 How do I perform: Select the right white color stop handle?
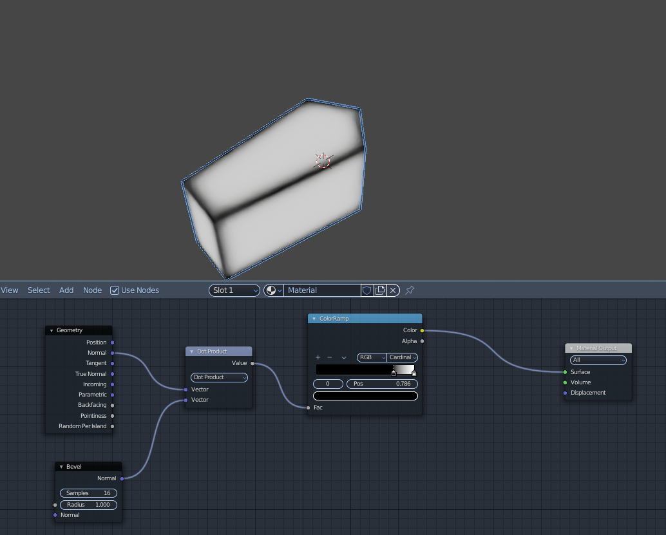click(414, 373)
